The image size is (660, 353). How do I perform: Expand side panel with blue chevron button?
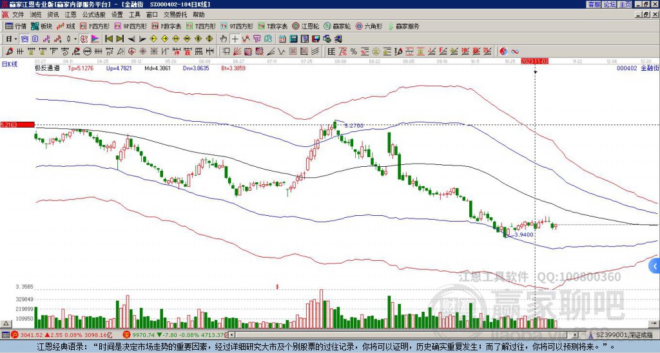tap(655, 266)
